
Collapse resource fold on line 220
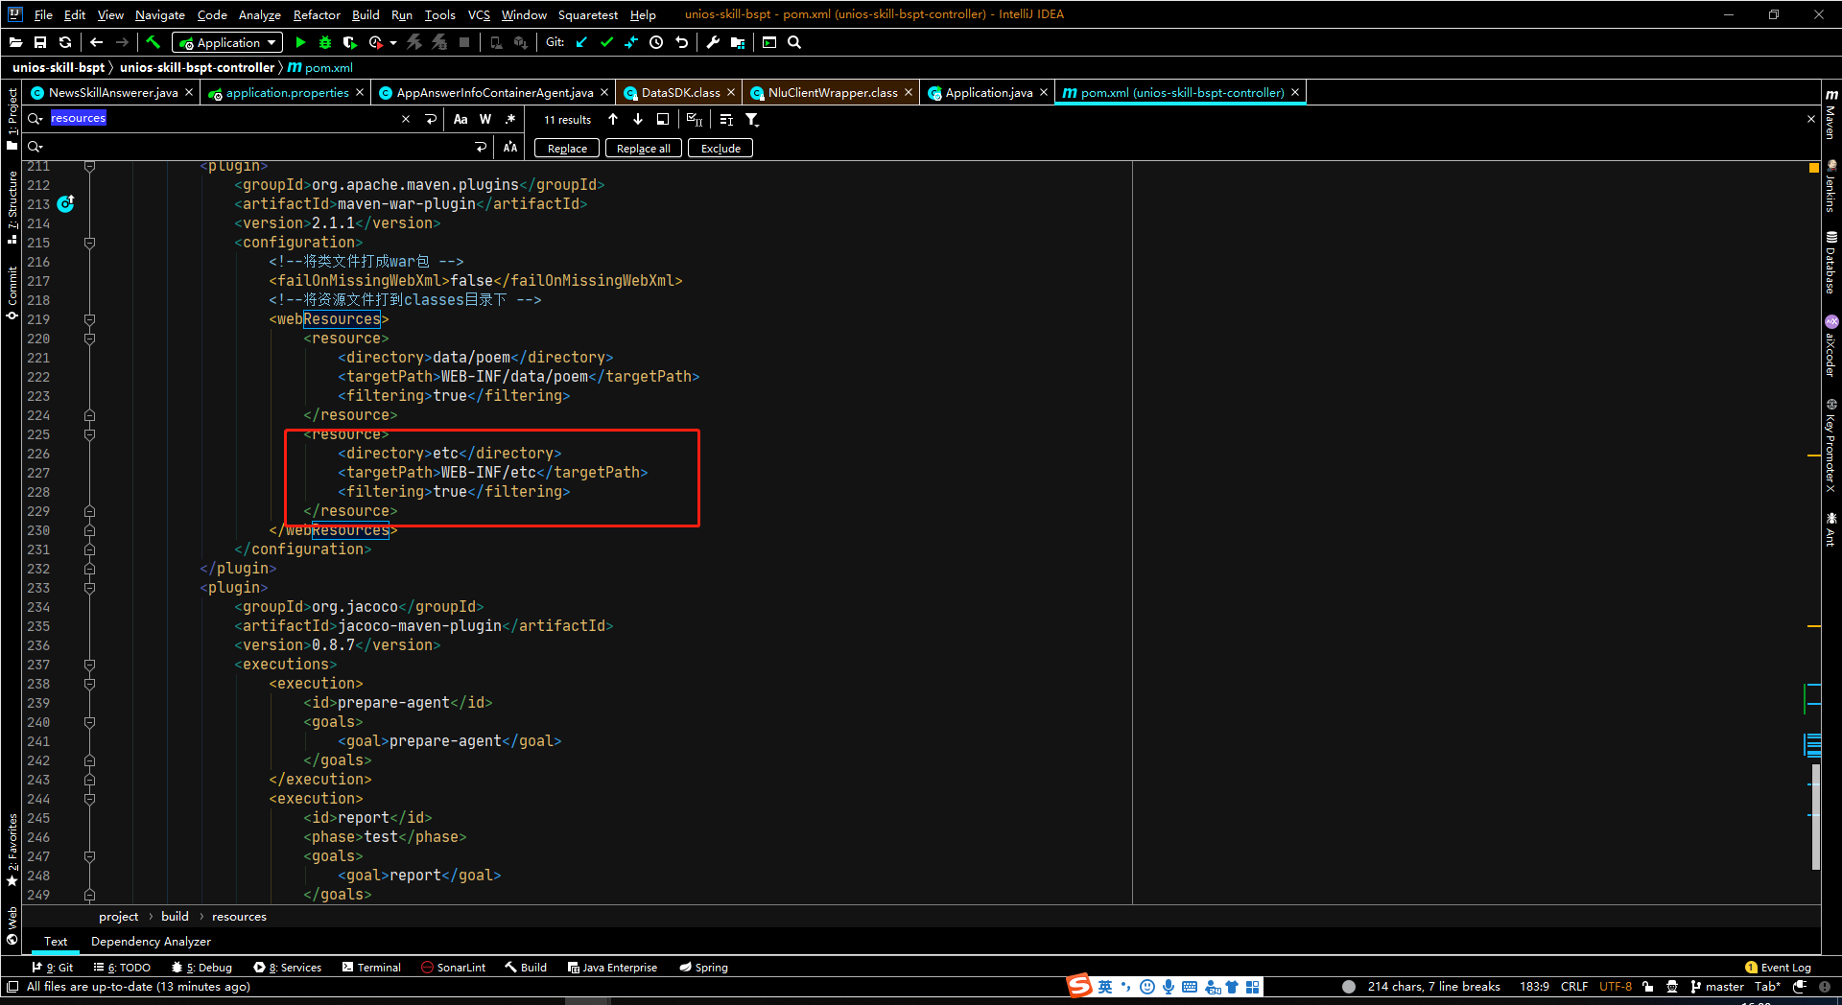[89, 339]
